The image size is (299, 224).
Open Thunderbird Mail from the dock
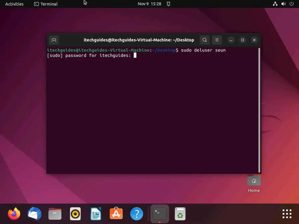point(34,214)
